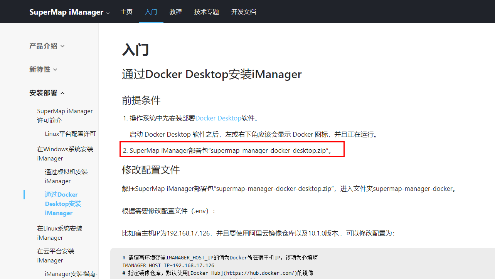Open the 开发文档 nav tab

(x=244, y=12)
